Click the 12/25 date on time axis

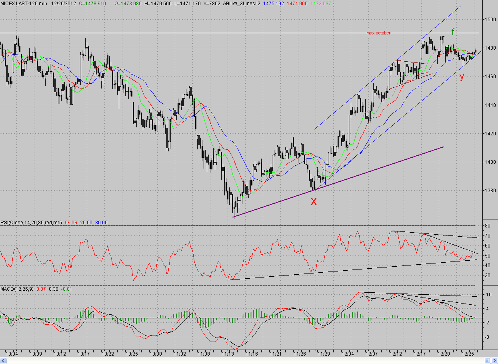pyautogui.click(x=468, y=354)
